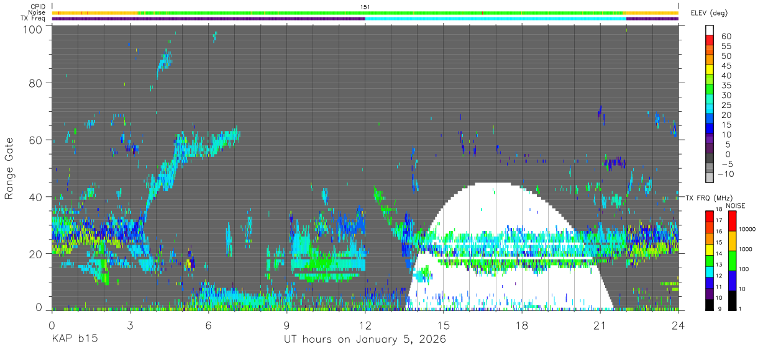This screenshot has height=352, width=763.
Task: Select the red top swatch of TX FRQ colorbar
Action: (x=709, y=217)
